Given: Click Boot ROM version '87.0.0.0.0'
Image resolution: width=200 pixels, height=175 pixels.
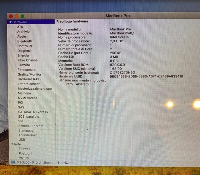Looking at the screenshot, I should tap(117, 65).
